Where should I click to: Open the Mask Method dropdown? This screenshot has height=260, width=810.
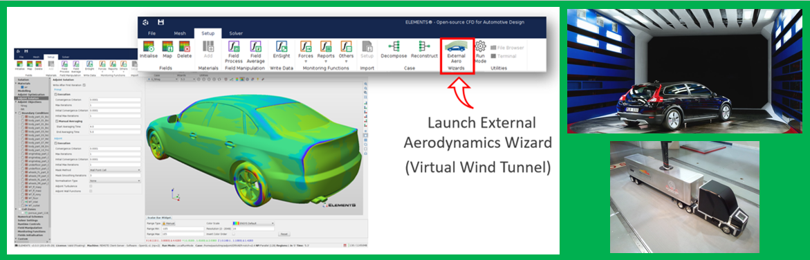pyautogui.click(x=115, y=169)
